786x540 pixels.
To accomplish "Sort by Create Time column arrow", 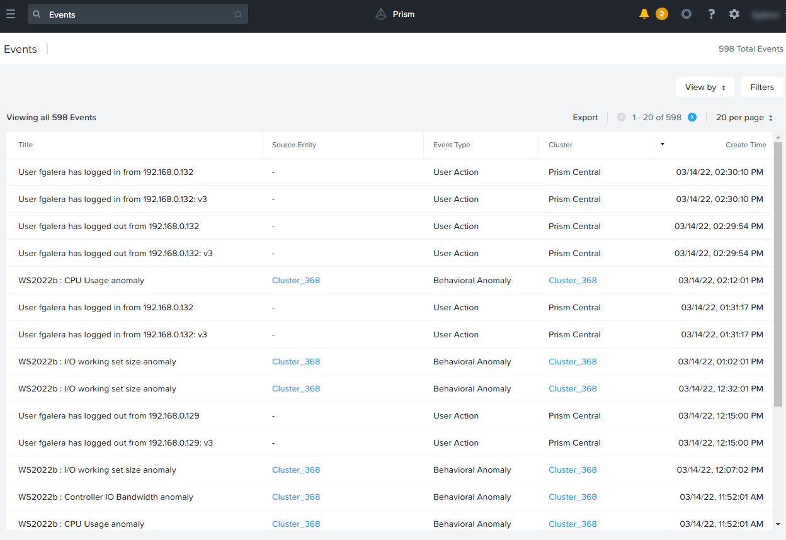I will pos(662,144).
